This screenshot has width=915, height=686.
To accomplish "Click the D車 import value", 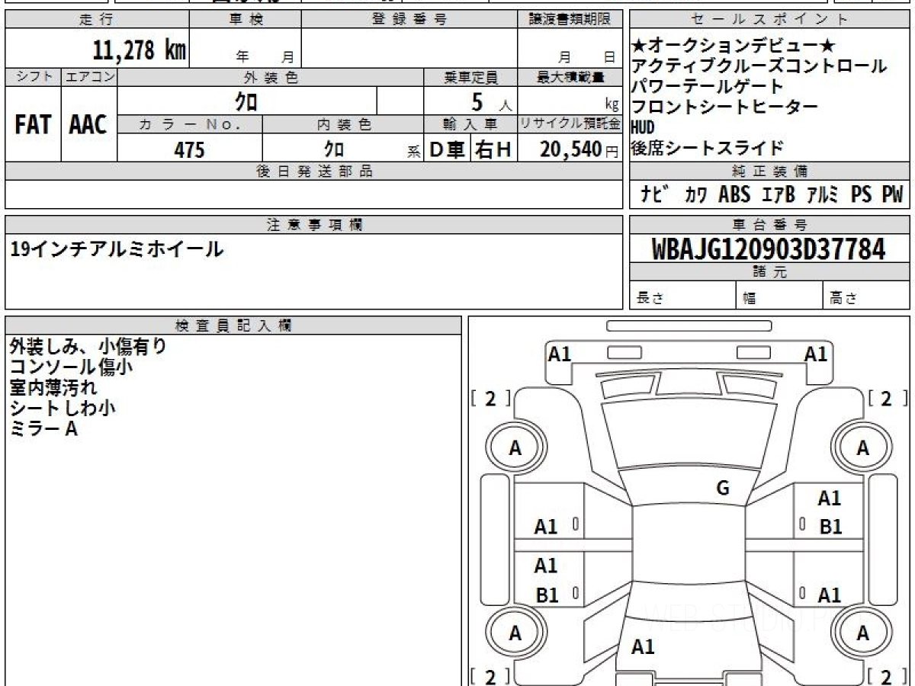I will (448, 149).
